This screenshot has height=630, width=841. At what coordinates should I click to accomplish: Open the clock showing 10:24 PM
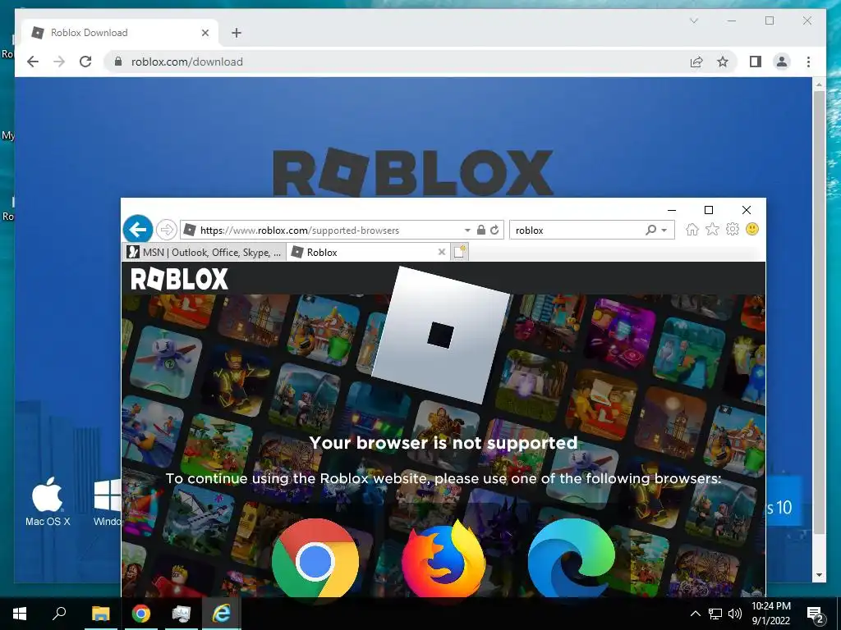[770, 614]
